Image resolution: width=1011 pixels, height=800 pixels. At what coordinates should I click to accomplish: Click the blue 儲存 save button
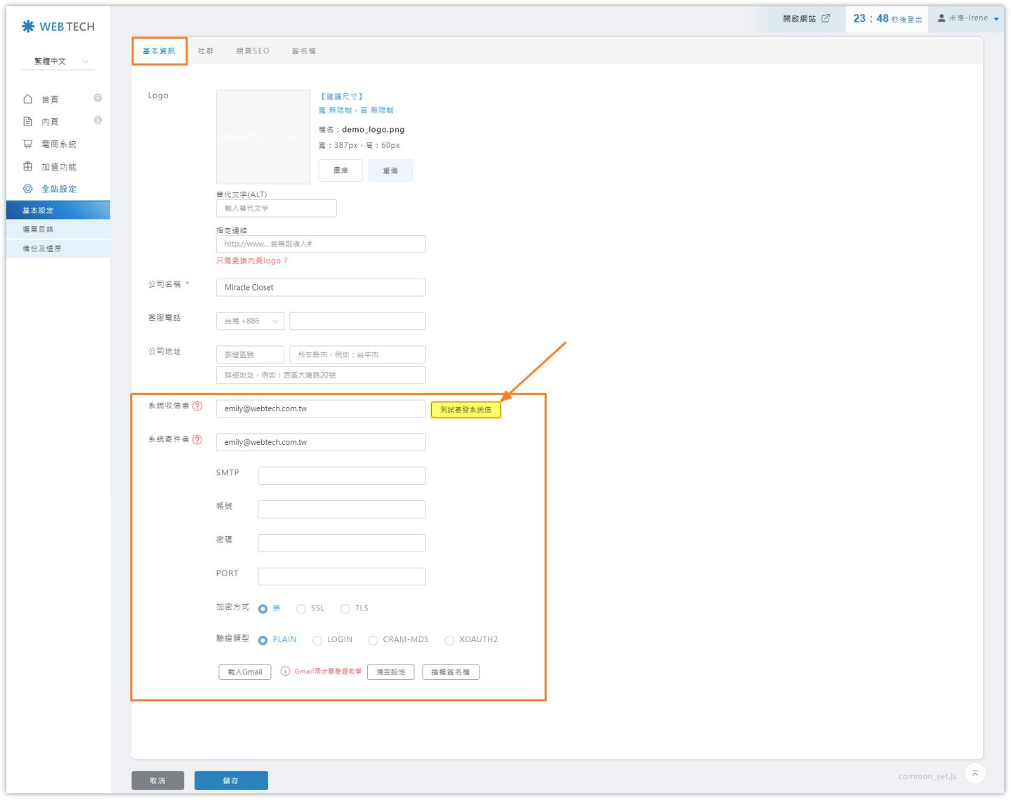pos(231,780)
